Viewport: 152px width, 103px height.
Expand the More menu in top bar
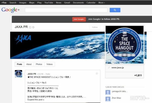(x=102, y=3)
